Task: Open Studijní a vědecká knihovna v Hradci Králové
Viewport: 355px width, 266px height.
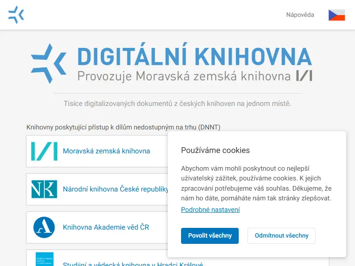Action: (x=133, y=264)
